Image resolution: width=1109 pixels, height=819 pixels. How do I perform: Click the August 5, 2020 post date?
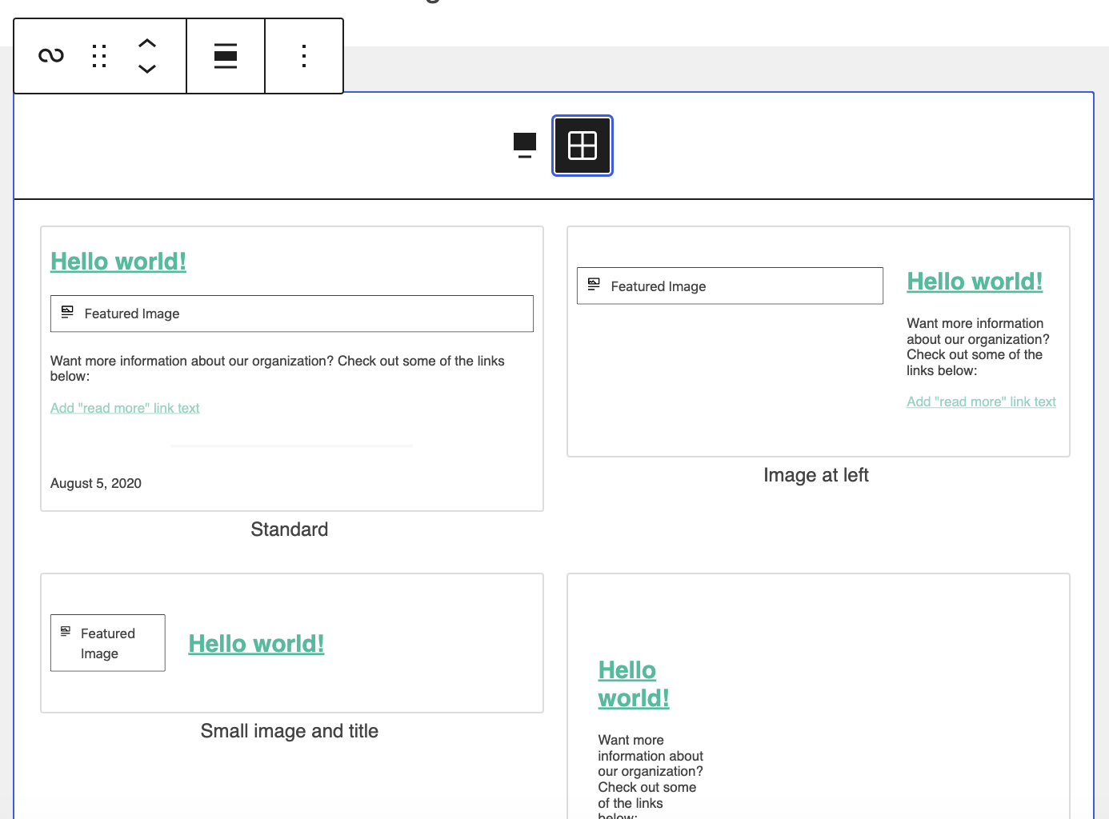click(x=96, y=483)
